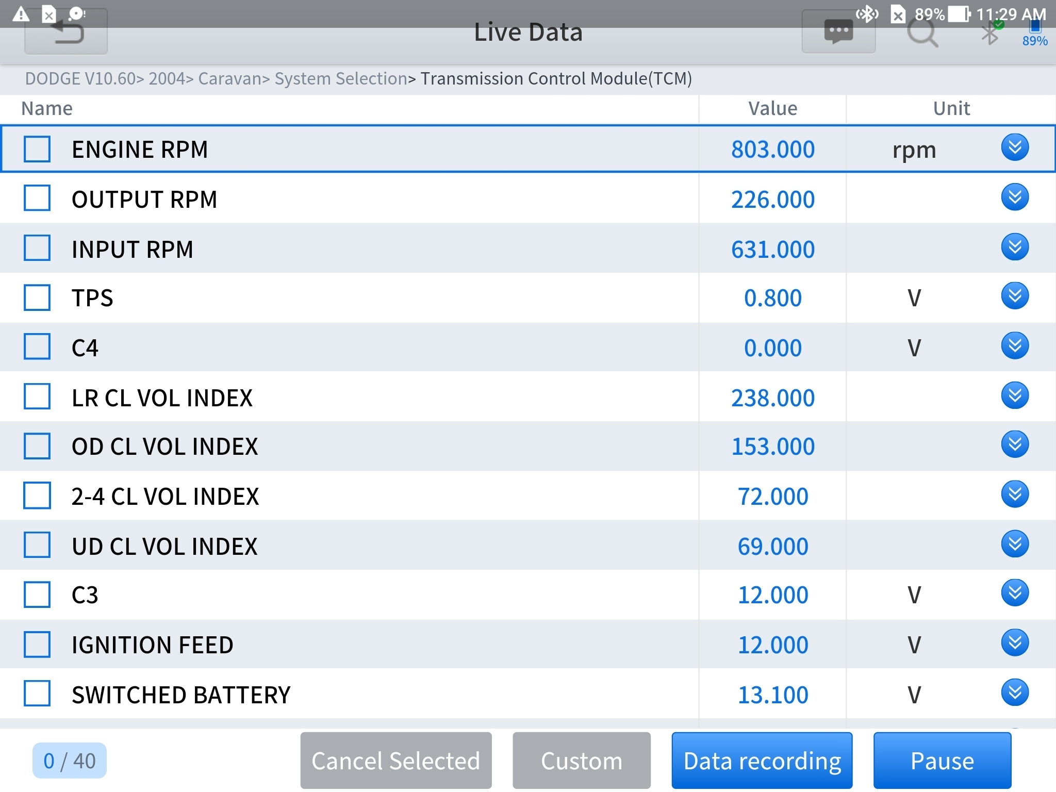Image resolution: width=1056 pixels, height=792 pixels.
Task: Expand the ENGINE RPM row arrow
Action: [x=1014, y=148]
